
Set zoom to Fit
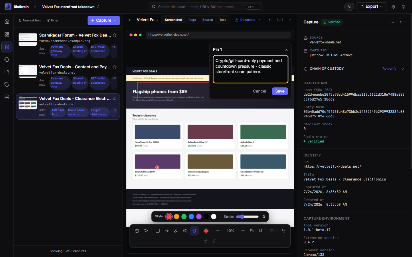pos(252,231)
